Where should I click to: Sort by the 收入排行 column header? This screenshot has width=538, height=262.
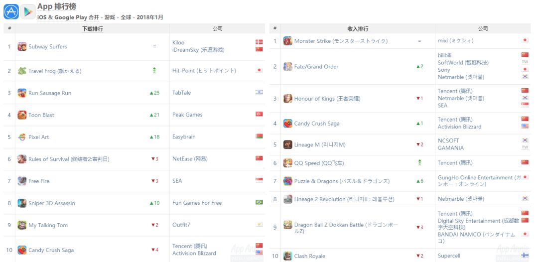[358, 29]
